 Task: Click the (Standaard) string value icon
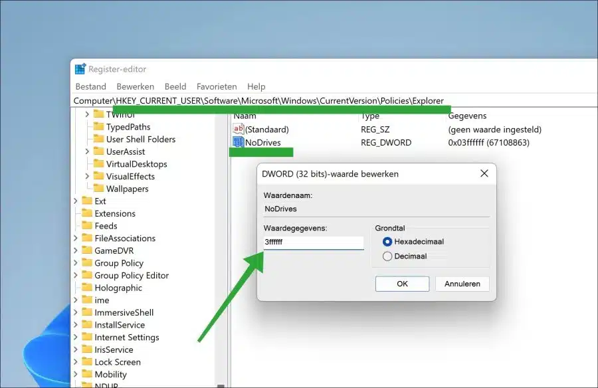click(239, 129)
